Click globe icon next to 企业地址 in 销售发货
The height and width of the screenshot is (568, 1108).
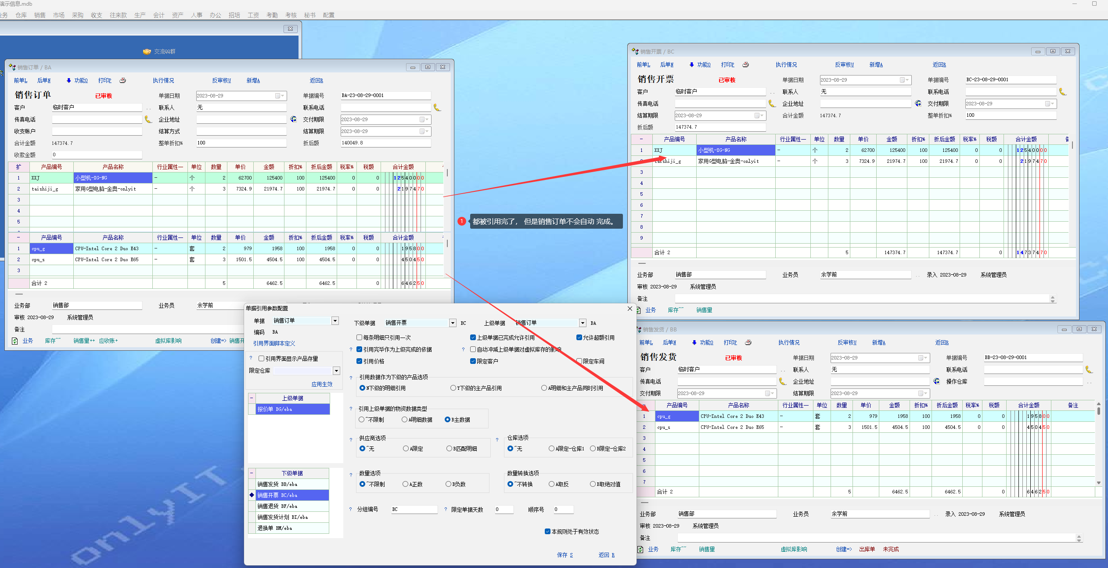[x=936, y=381]
